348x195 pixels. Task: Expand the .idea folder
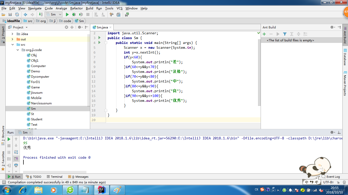point(12,34)
